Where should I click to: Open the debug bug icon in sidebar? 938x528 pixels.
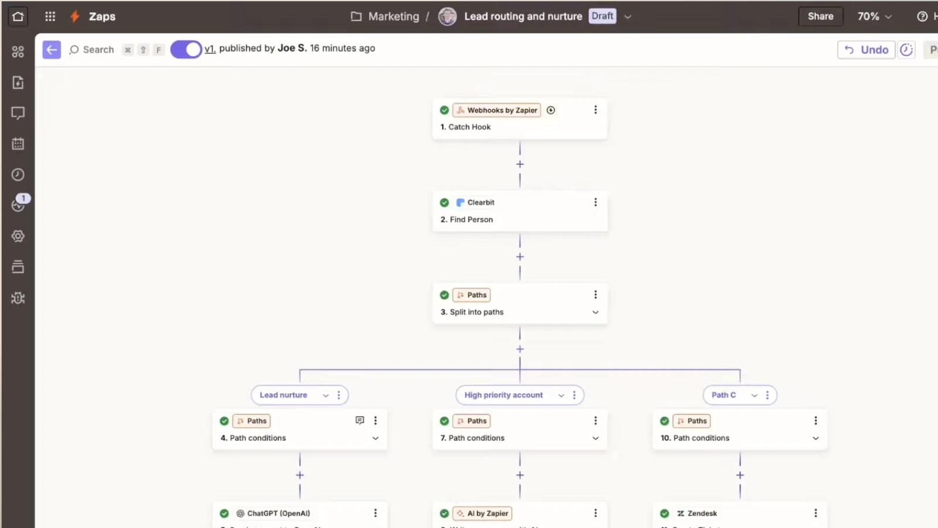(x=18, y=298)
